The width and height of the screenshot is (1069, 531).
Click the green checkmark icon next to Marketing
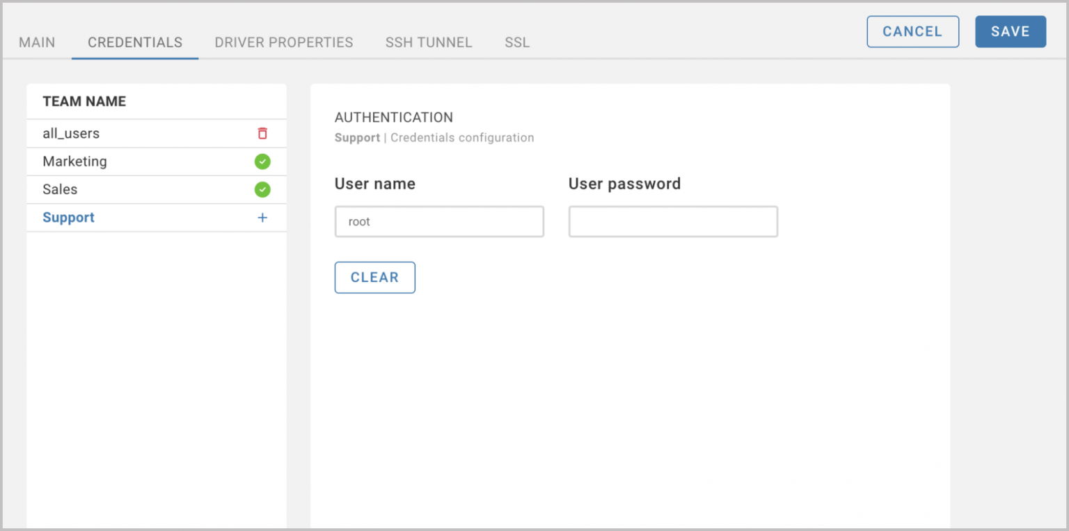pos(262,161)
